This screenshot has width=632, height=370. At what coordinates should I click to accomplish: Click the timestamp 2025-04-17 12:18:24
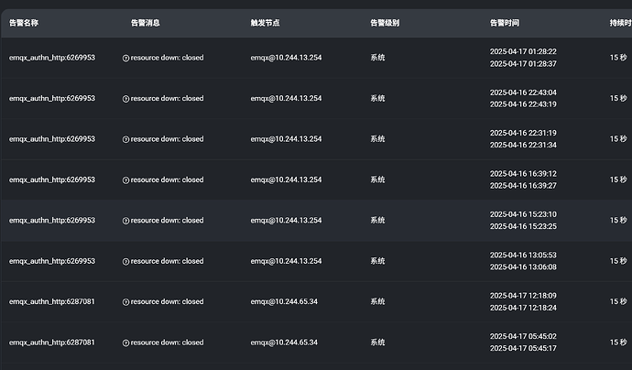point(523,308)
